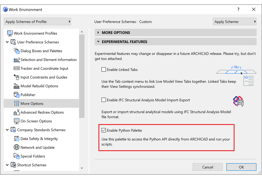
Task: Confirm settings with the OK button
Action: (241, 167)
